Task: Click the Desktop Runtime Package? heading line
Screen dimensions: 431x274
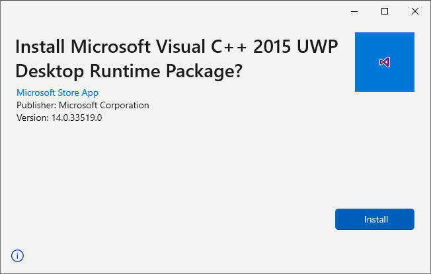Action: tap(128, 71)
